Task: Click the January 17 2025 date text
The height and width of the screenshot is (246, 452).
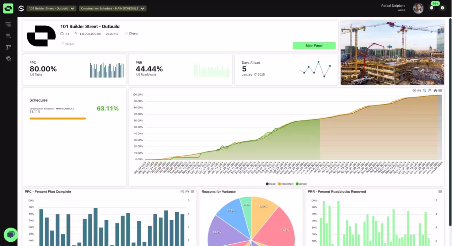Action: (253, 75)
